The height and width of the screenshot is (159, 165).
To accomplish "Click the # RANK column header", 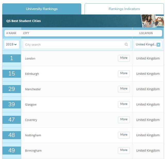I will click(x=11, y=33).
